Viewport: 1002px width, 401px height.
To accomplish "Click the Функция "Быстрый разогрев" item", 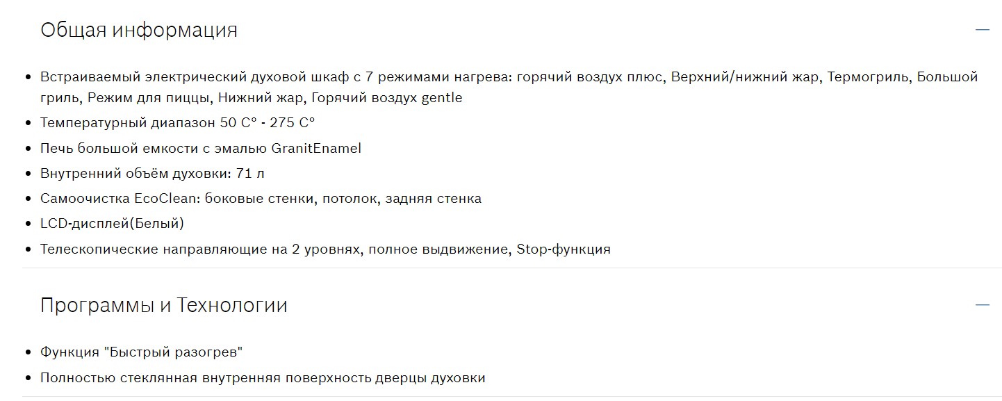I will tap(142, 352).
